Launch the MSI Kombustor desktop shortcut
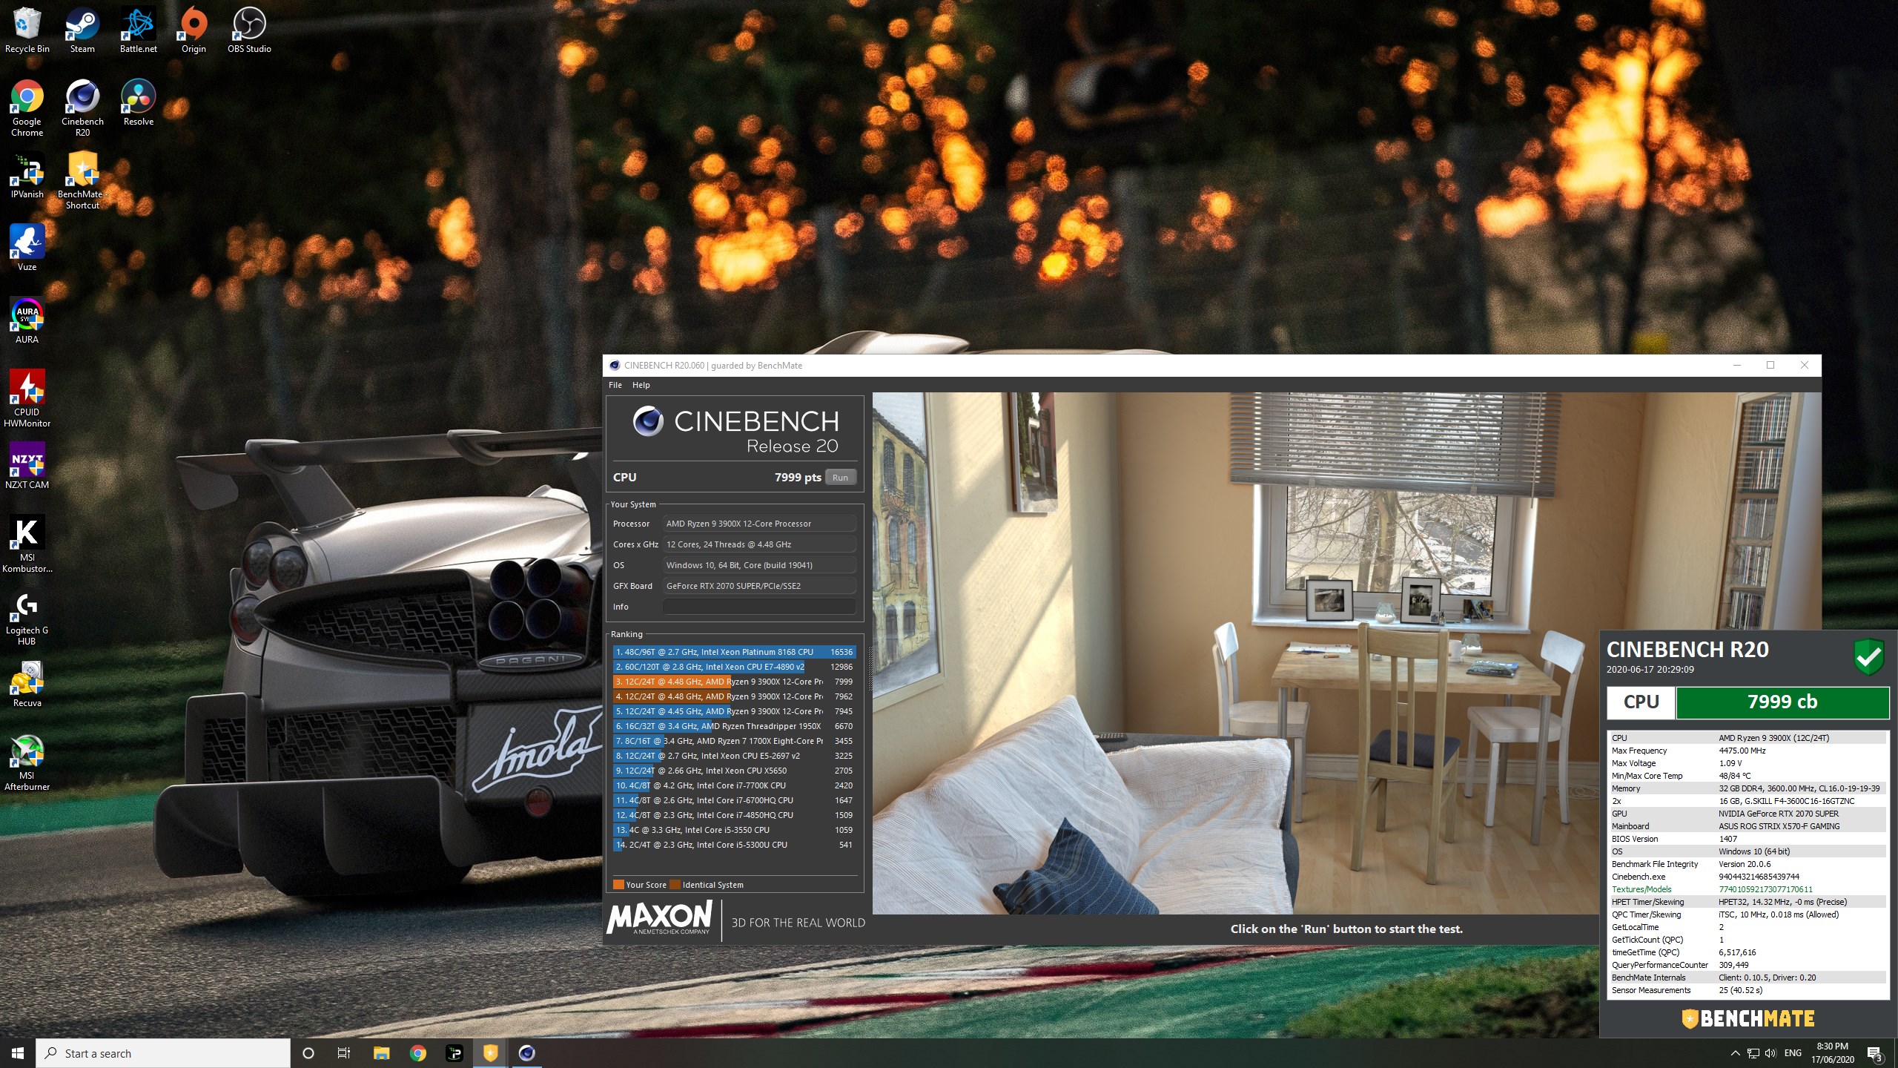 (27, 544)
